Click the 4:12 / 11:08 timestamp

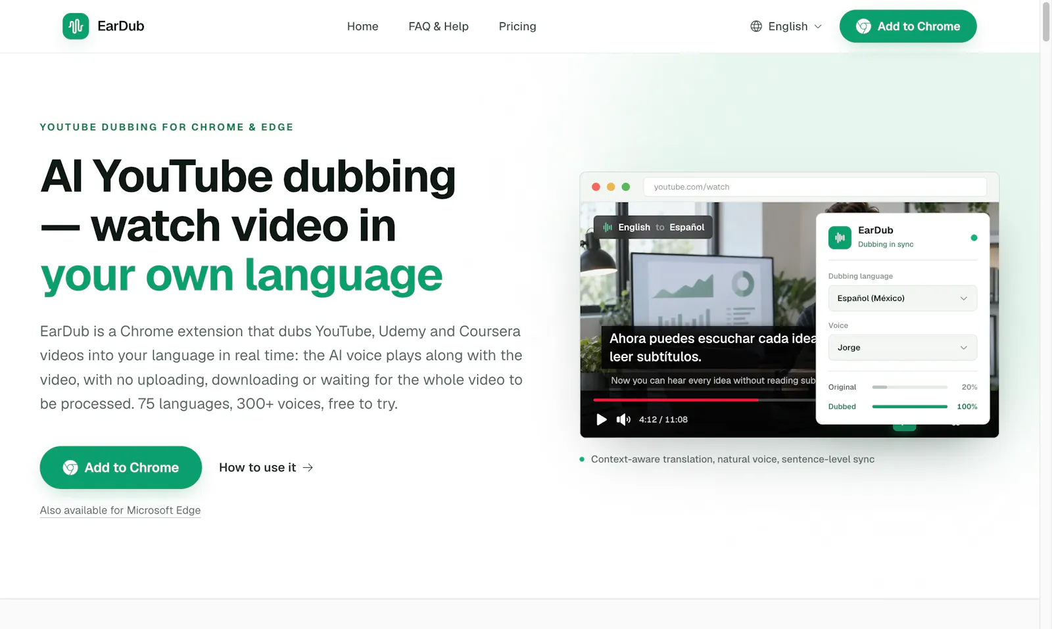tap(663, 419)
